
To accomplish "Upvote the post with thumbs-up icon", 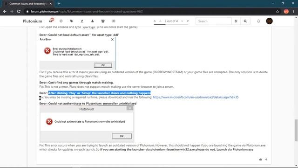I will 260,159.
